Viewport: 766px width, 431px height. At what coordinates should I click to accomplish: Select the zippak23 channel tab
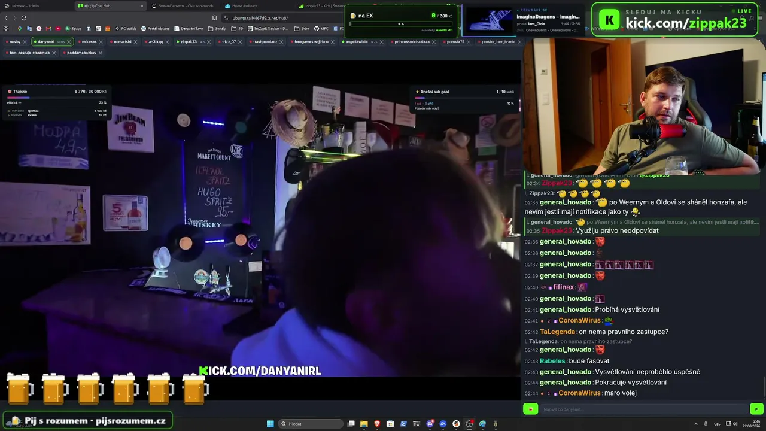tap(193, 42)
